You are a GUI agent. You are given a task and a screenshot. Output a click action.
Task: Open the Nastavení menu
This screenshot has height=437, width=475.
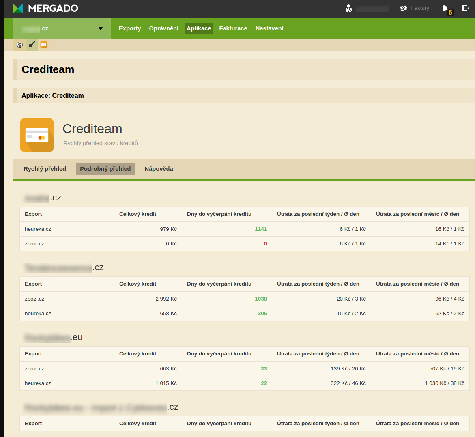coord(269,28)
